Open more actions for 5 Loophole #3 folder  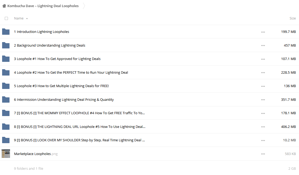point(263,86)
